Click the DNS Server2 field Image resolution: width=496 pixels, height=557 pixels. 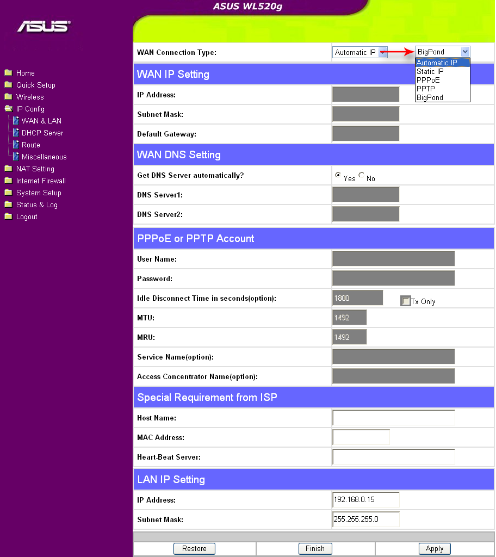[x=365, y=214]
